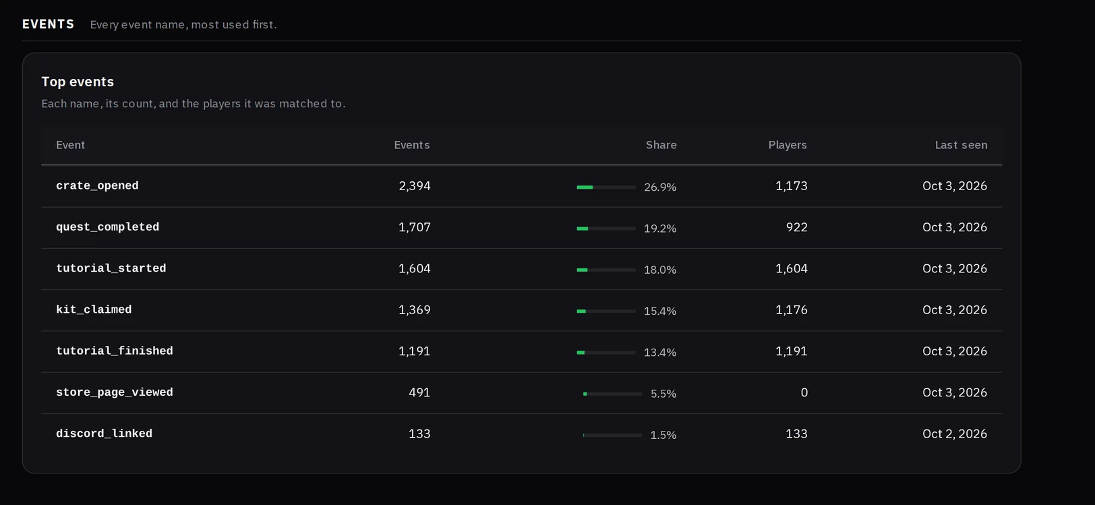Click the 1,369 events count for kit_claimed
Image resolution: width=1095 pixels, height=505 pixels.
point(414,309)
